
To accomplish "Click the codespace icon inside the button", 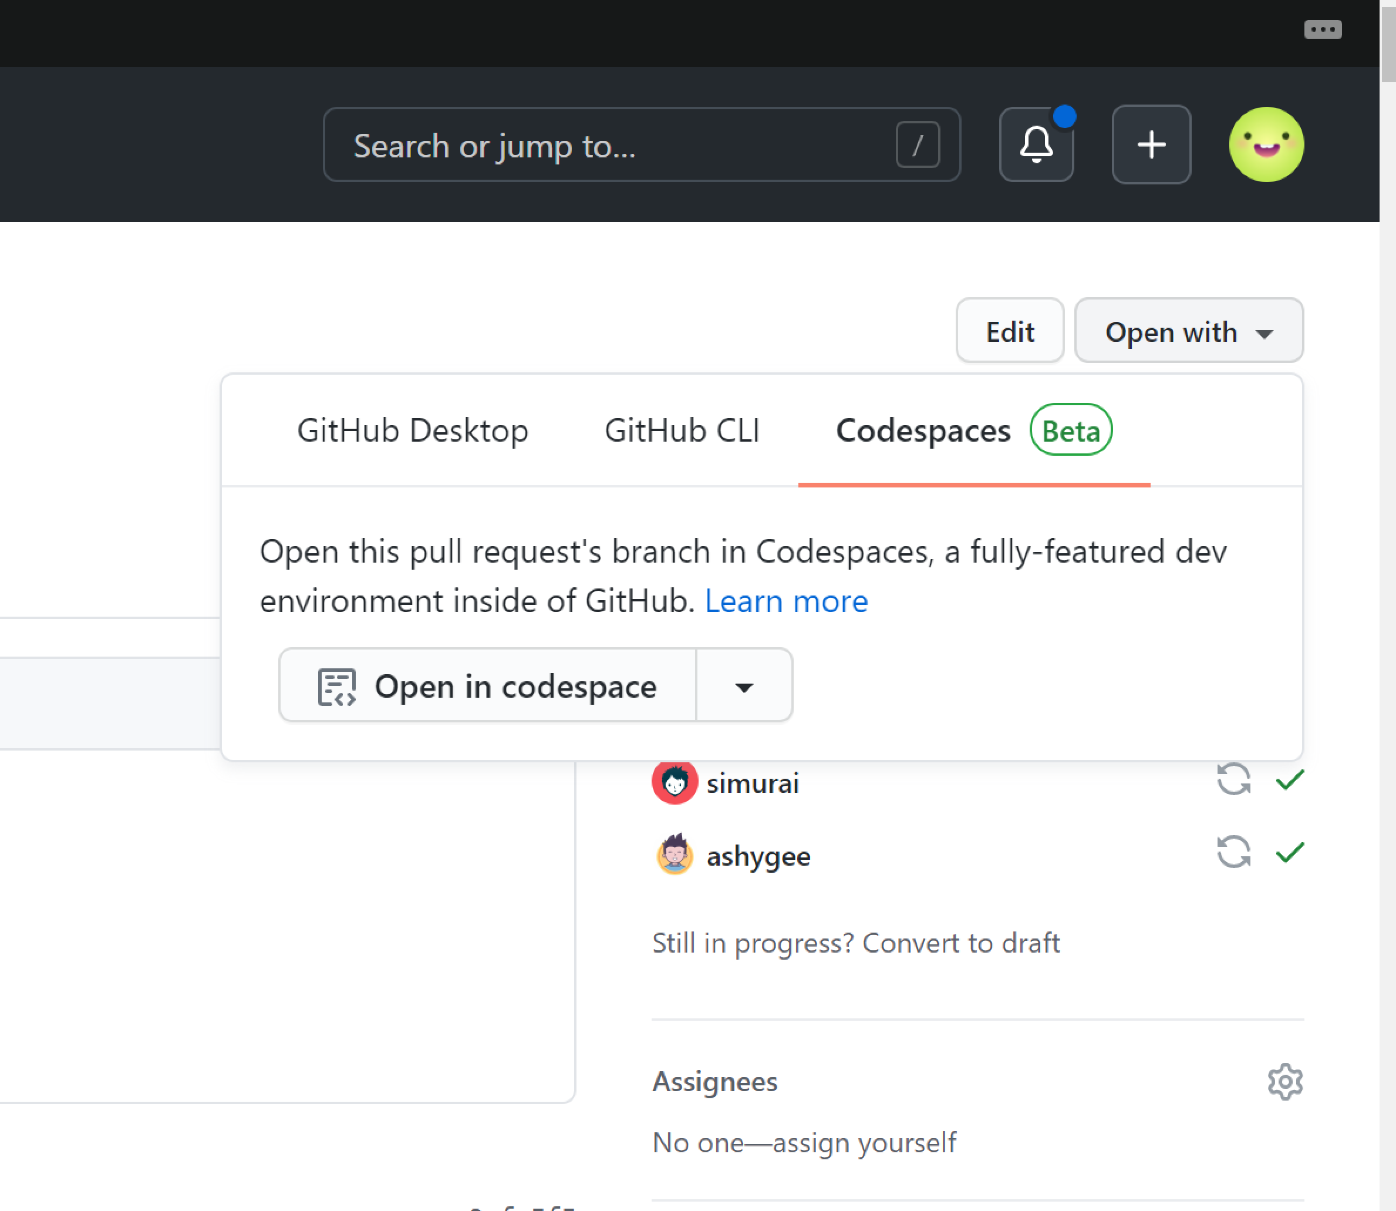I will pos(338,686).
